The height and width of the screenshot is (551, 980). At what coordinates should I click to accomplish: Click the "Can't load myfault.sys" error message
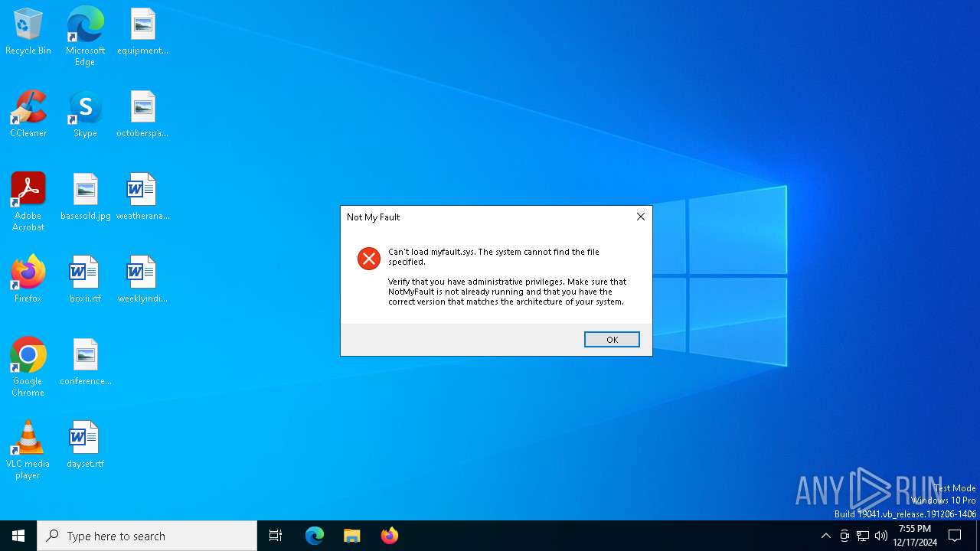point(494,256)
